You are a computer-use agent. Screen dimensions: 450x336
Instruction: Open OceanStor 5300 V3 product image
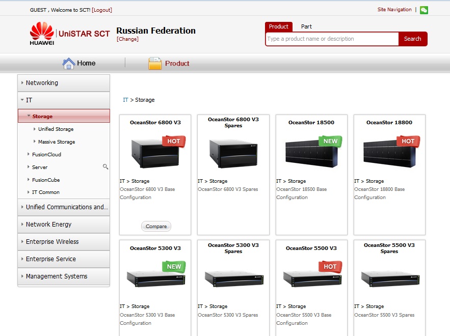(155, 278)
